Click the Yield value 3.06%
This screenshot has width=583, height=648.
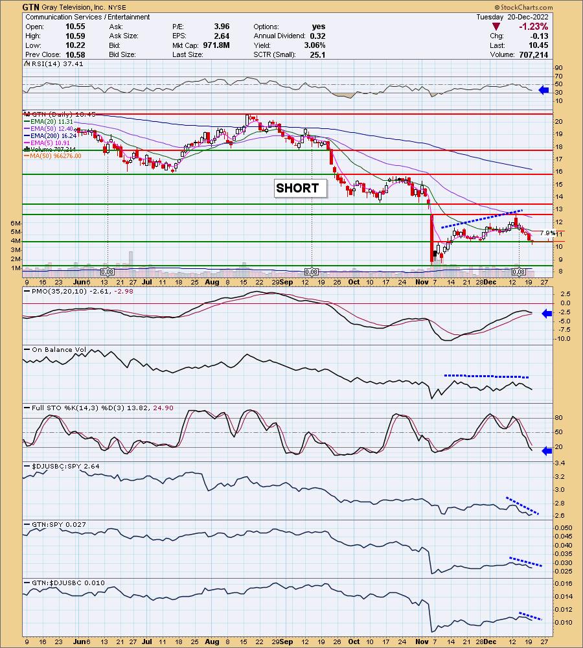click(x=315, y=45)
